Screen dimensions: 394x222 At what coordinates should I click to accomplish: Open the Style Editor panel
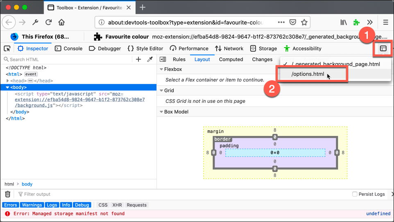click(x=145, y=48)
